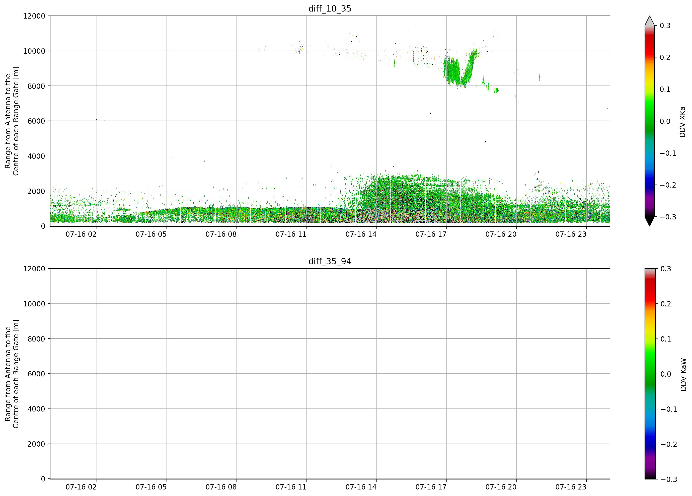Click the 2000 y-tick of diff_35_94
692x496 pixels.
click(36, 444)
